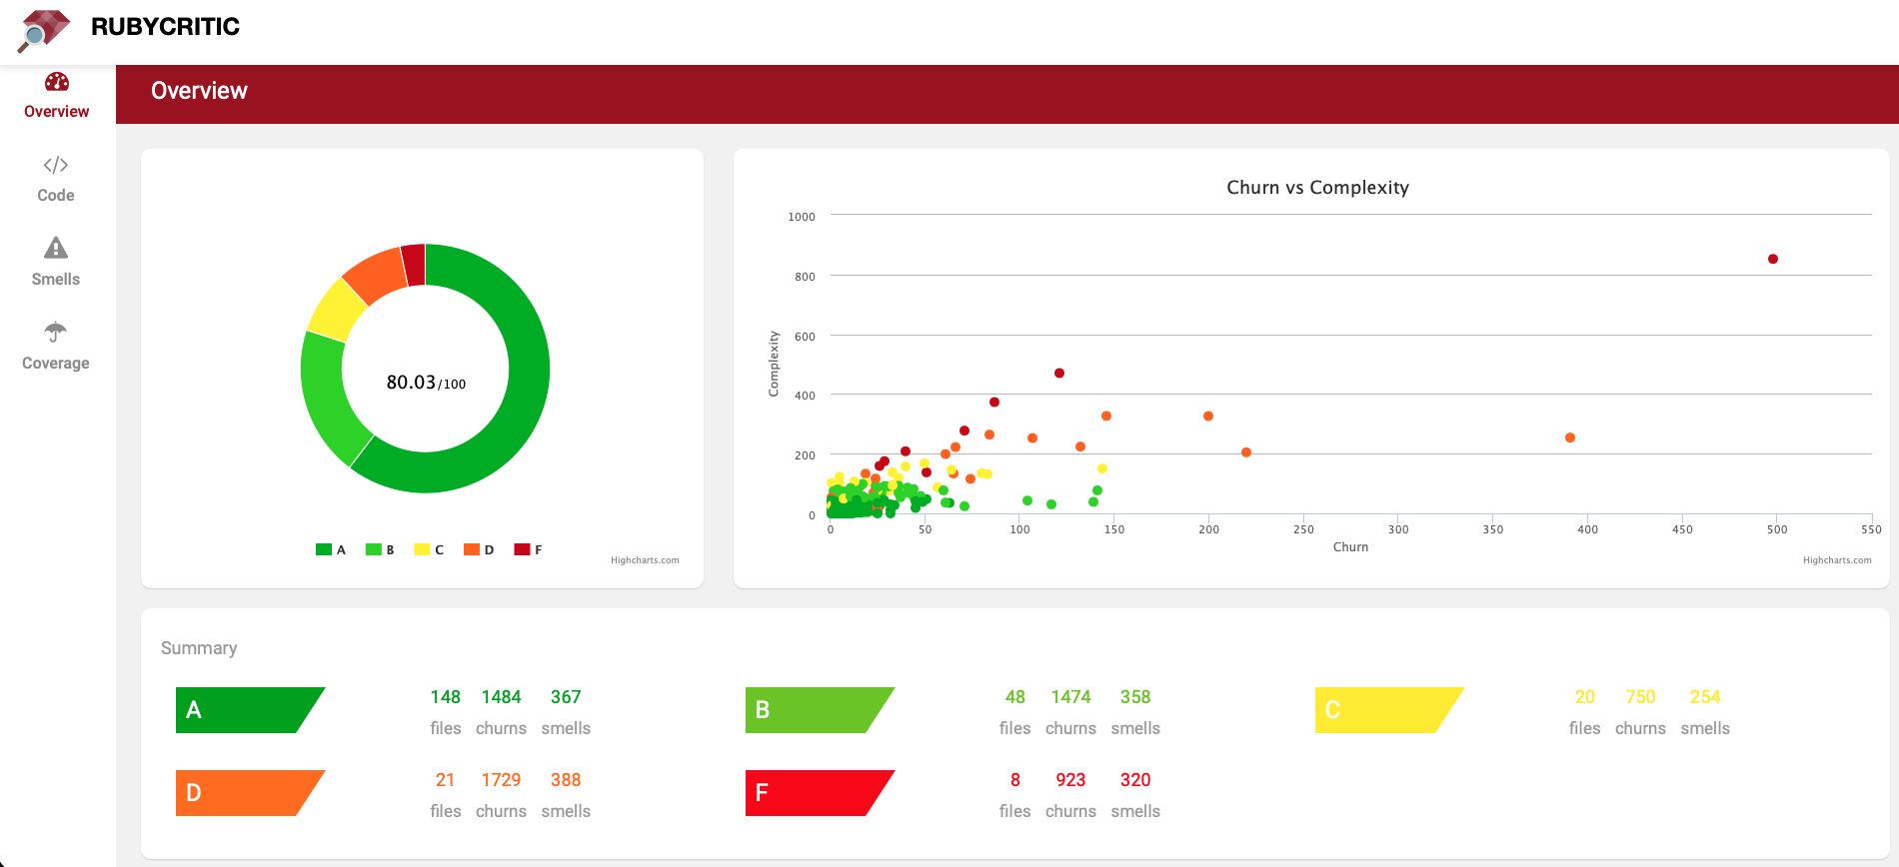1899x867 pixels.
Task: Open the Overview dashboard icon in sidebar
Action: (x=56, y=82)
